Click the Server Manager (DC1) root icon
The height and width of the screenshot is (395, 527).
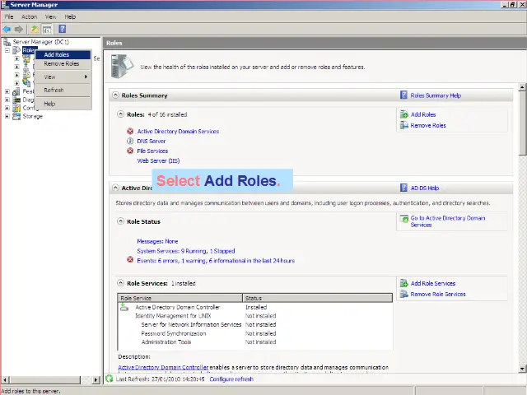point(7,42)
